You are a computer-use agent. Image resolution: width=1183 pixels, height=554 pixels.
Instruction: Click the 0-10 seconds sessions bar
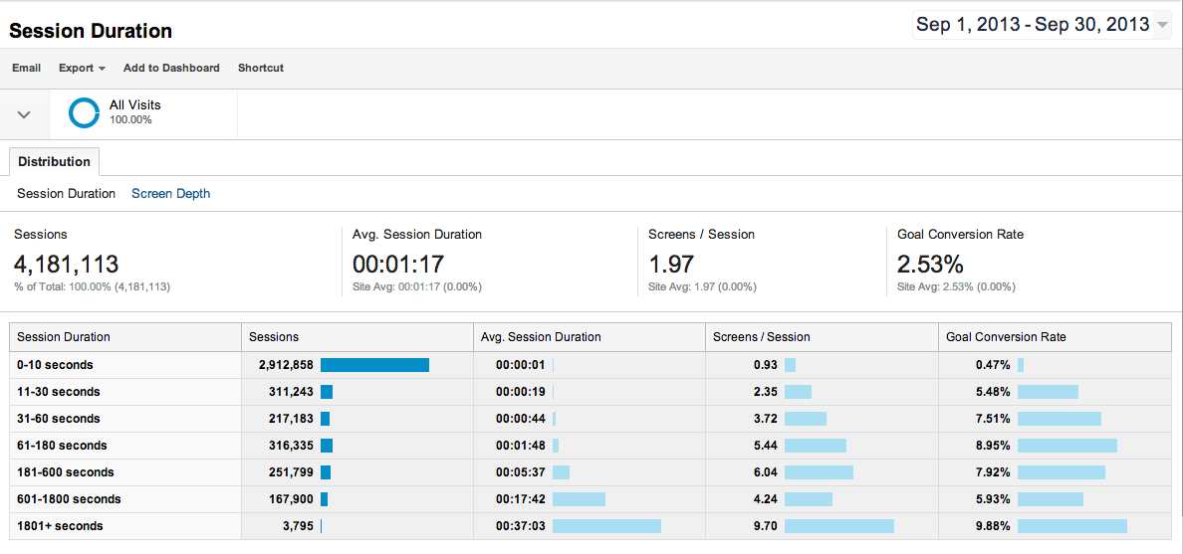click(374, 365)
